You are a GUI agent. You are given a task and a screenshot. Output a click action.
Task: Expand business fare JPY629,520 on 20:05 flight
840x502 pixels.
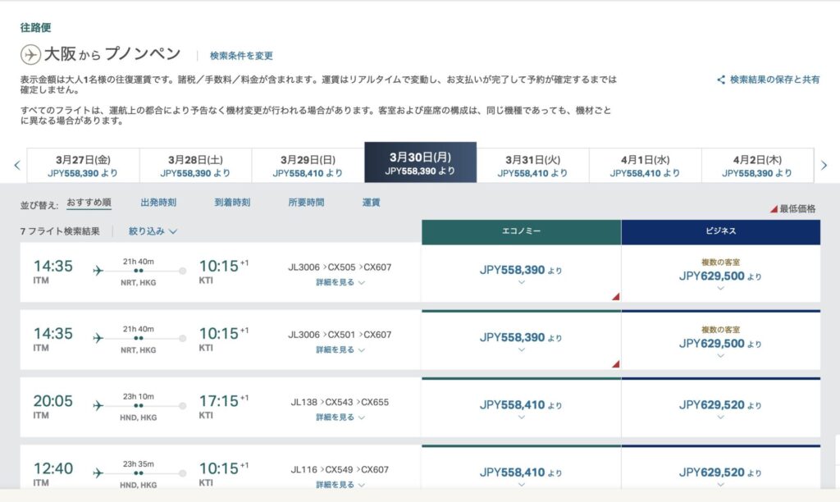[720, 408]
